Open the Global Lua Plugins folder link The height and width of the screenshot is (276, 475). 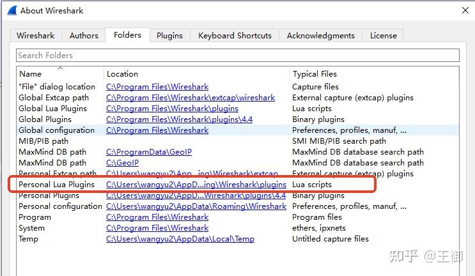(x=172, y=109)
